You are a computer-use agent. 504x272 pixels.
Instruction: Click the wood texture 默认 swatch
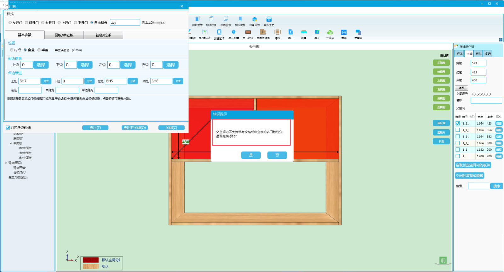point(91,266)
